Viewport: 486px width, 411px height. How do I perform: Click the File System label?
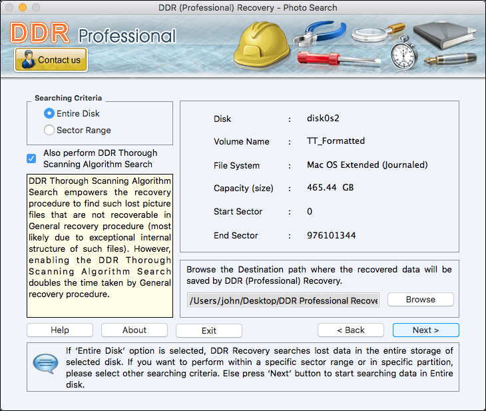pyautogui.click(x=236, y=166)
